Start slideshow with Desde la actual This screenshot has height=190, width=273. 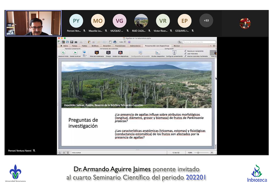[75, 53]
